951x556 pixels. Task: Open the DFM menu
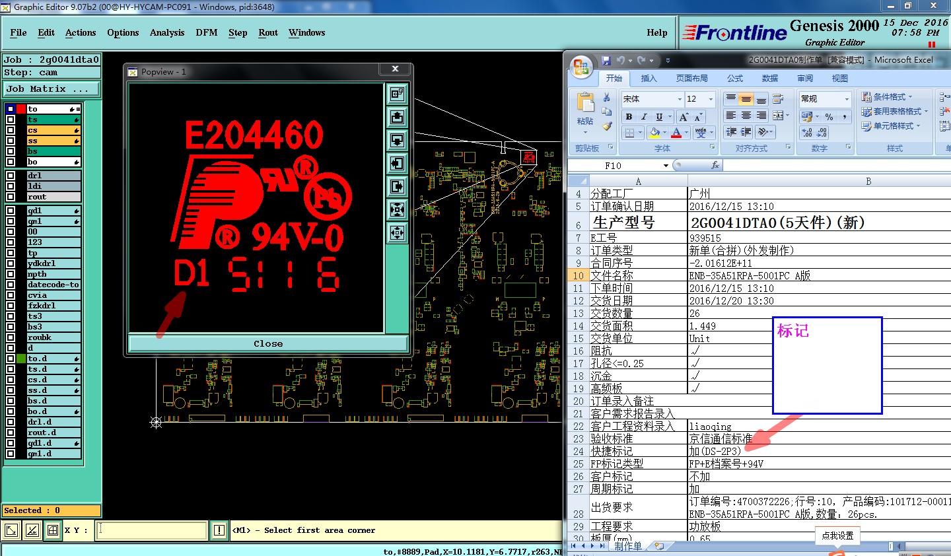pos(206,32)
